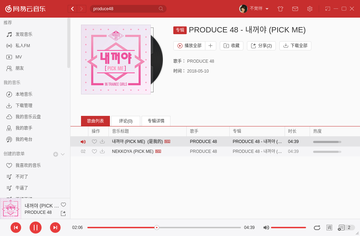The height and width of the screenshot is (236, 360).
Task: Adjust the volume slider
Action: coord(288,228)
